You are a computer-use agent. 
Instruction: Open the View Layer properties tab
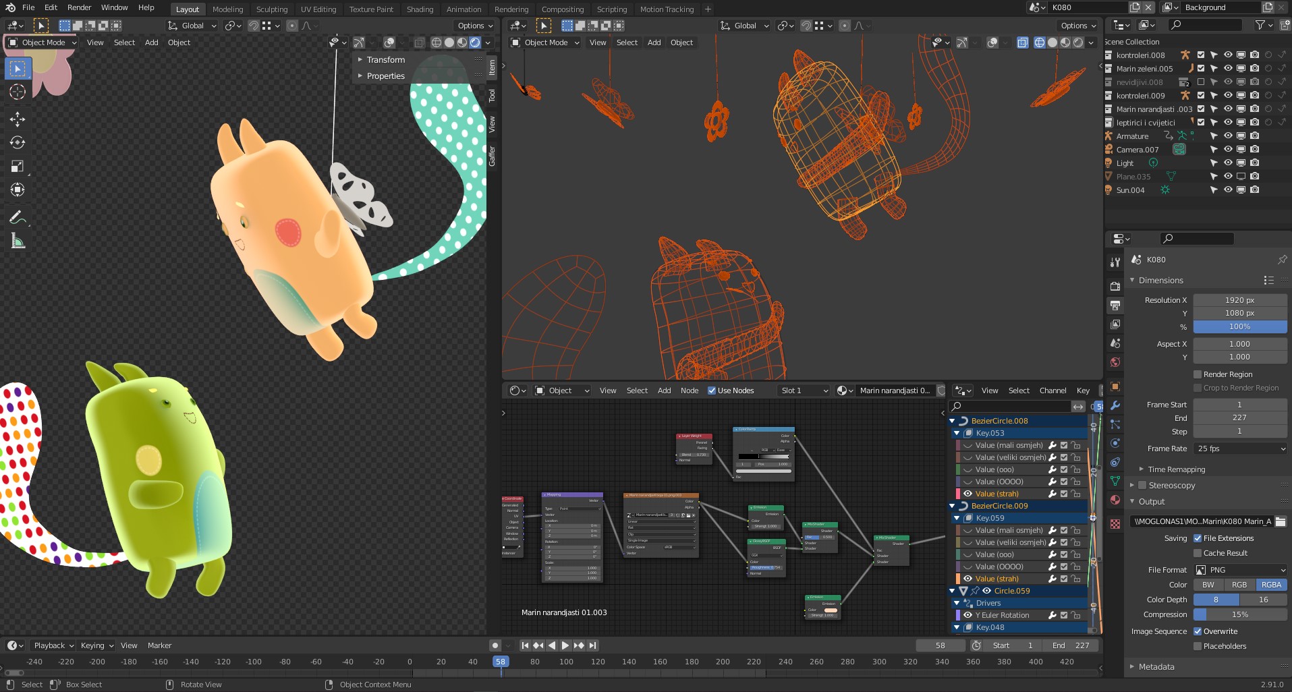pos(1115,324)
